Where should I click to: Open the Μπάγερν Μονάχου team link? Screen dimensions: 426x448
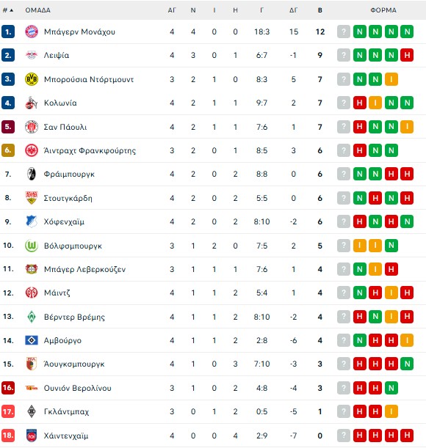pyautogui.click(x=79, y=32)
